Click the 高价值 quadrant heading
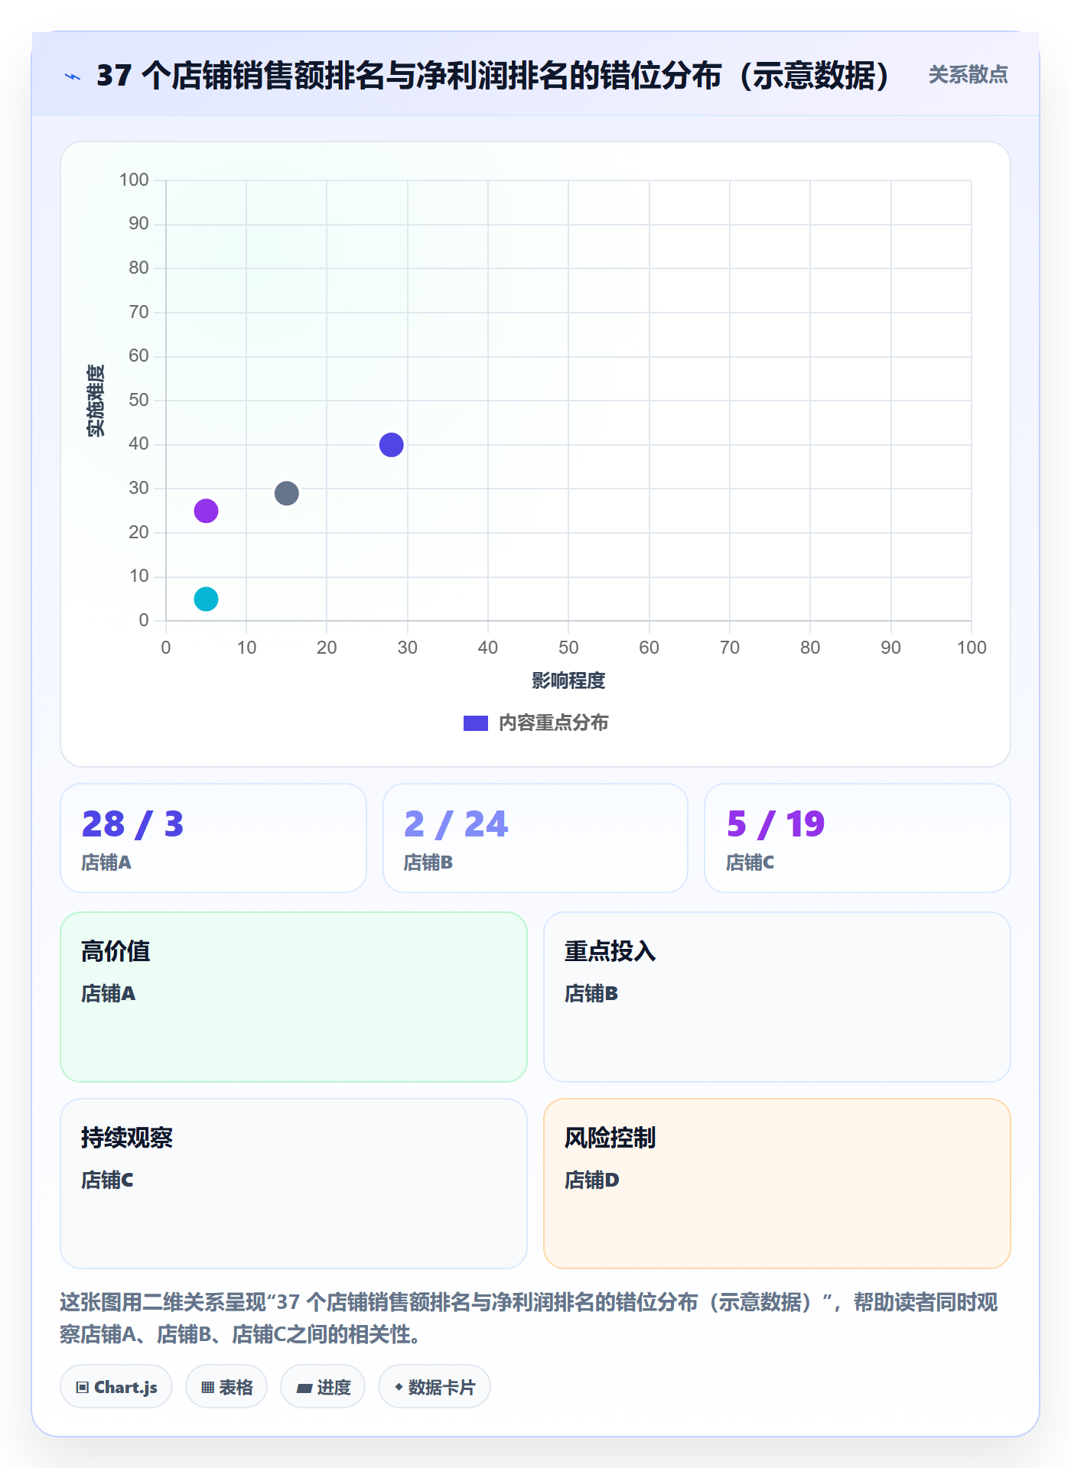 116,951
